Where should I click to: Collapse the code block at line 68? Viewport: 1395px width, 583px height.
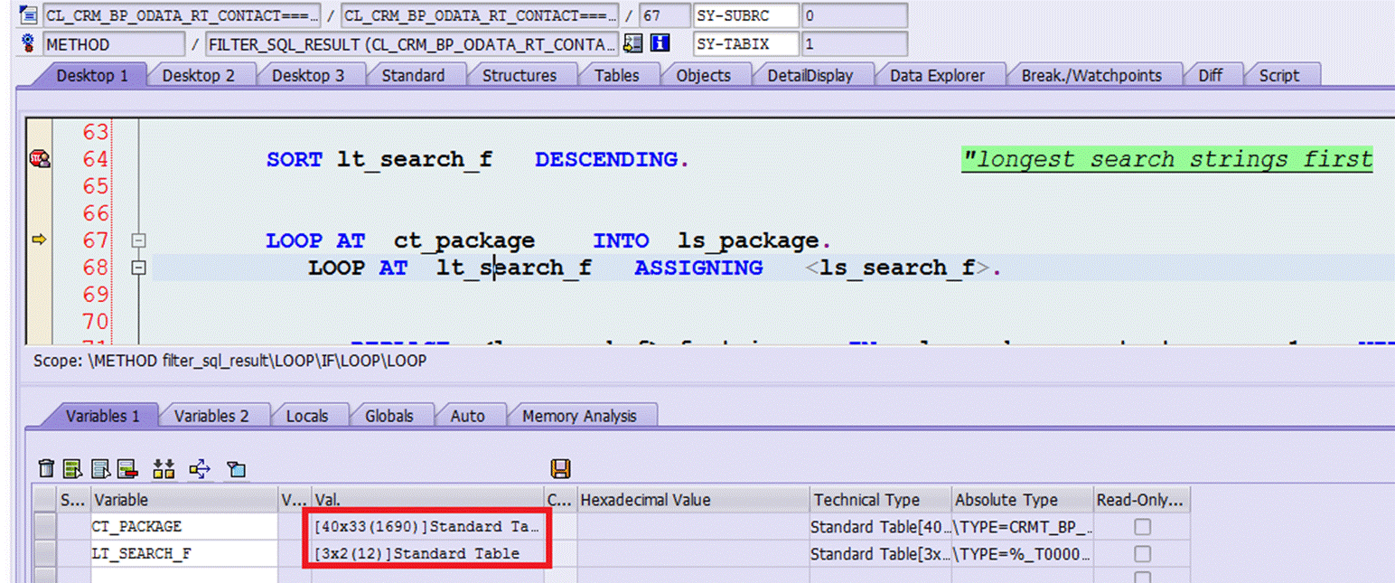click(138, 268)
